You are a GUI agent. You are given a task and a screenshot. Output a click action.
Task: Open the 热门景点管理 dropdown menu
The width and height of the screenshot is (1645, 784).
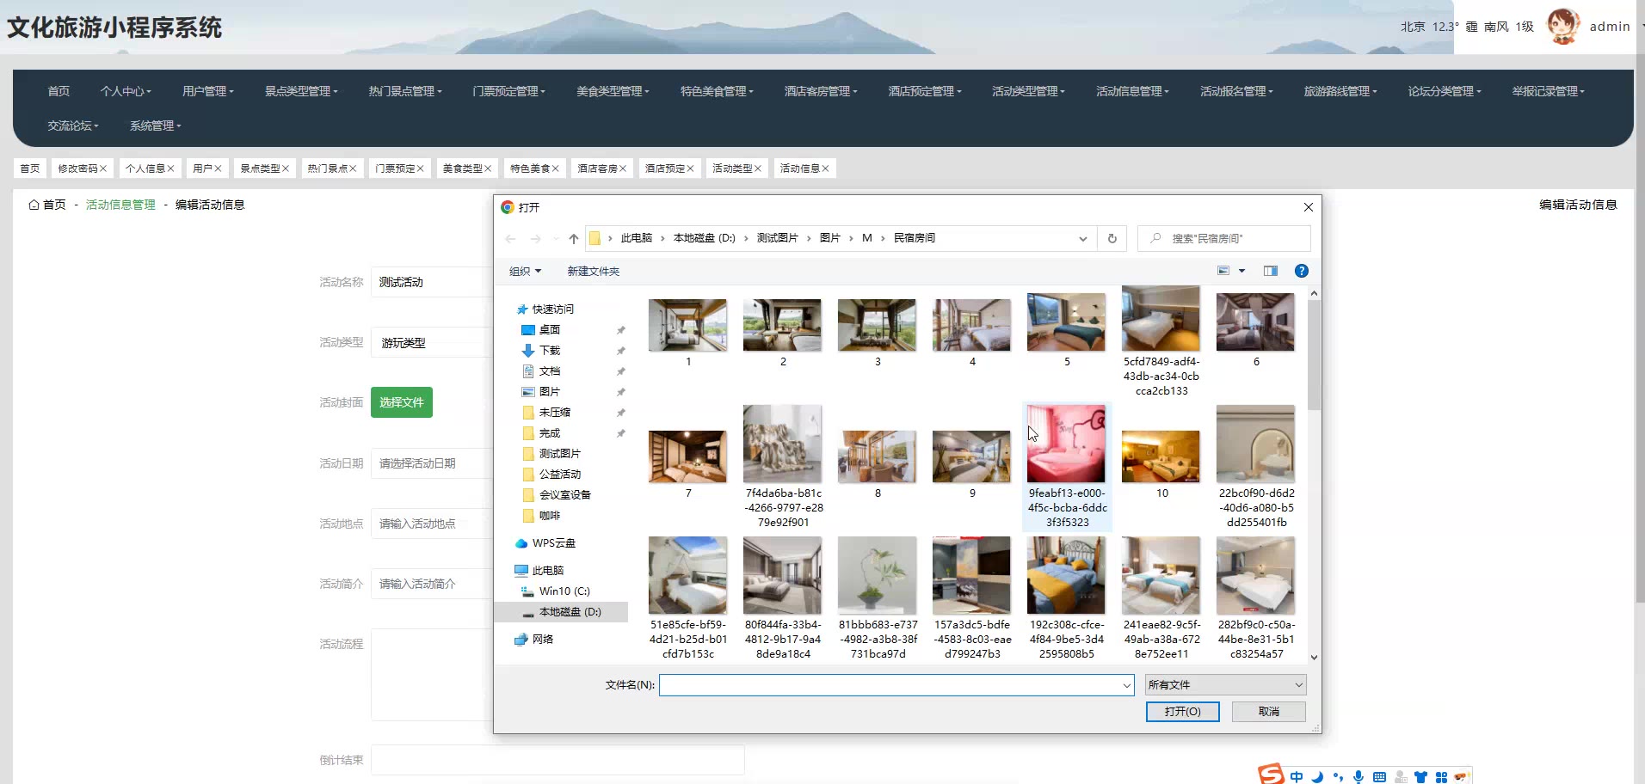click(405, 91)
